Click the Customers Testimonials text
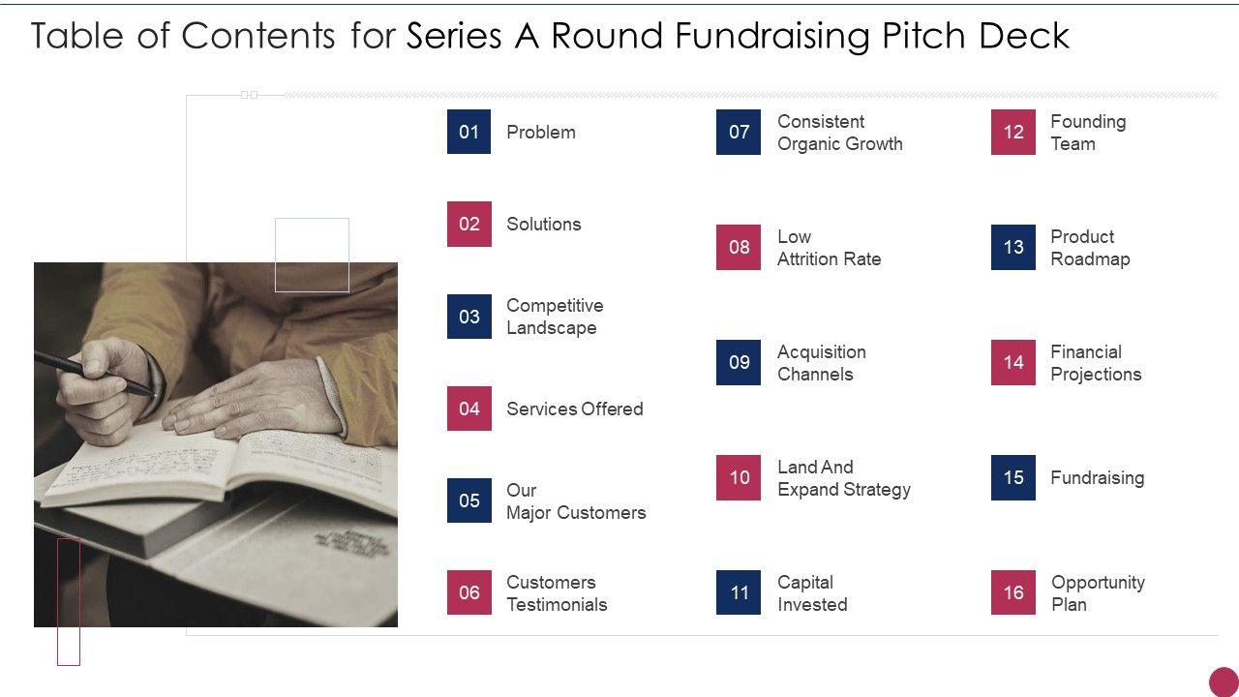1239x697 pixels. pos(557,593)
